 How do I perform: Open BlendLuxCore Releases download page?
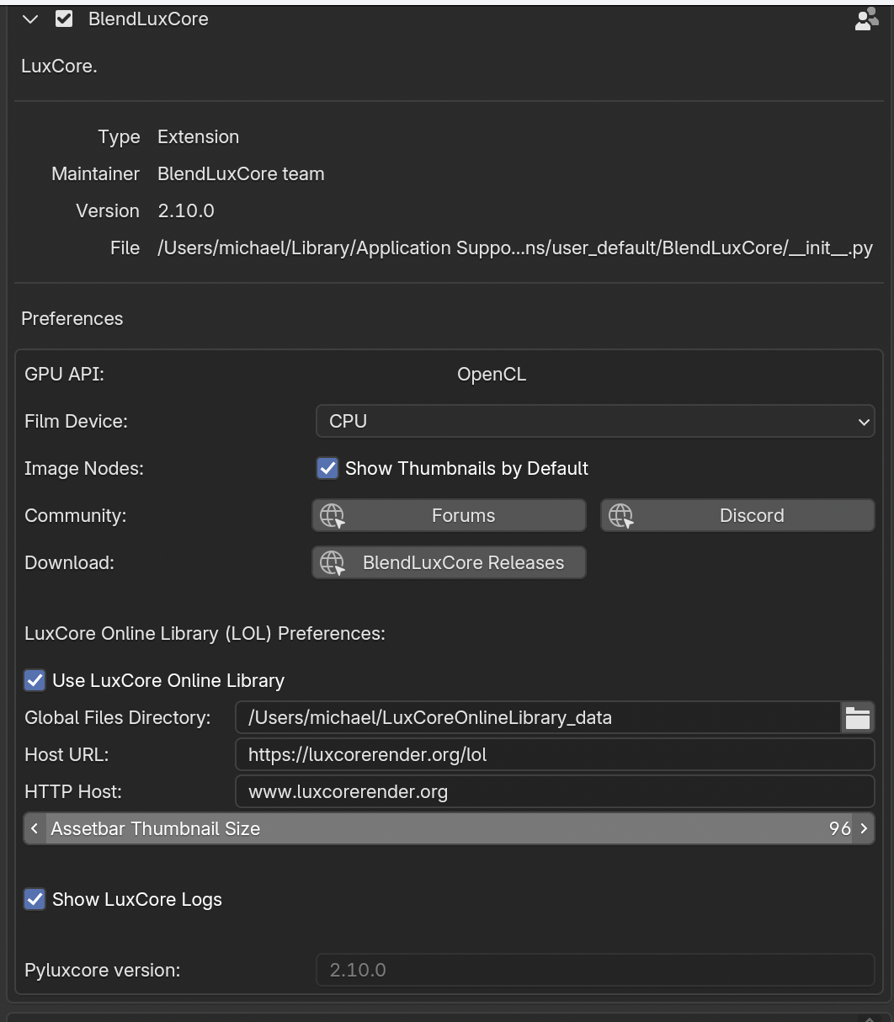click(463, 563)
